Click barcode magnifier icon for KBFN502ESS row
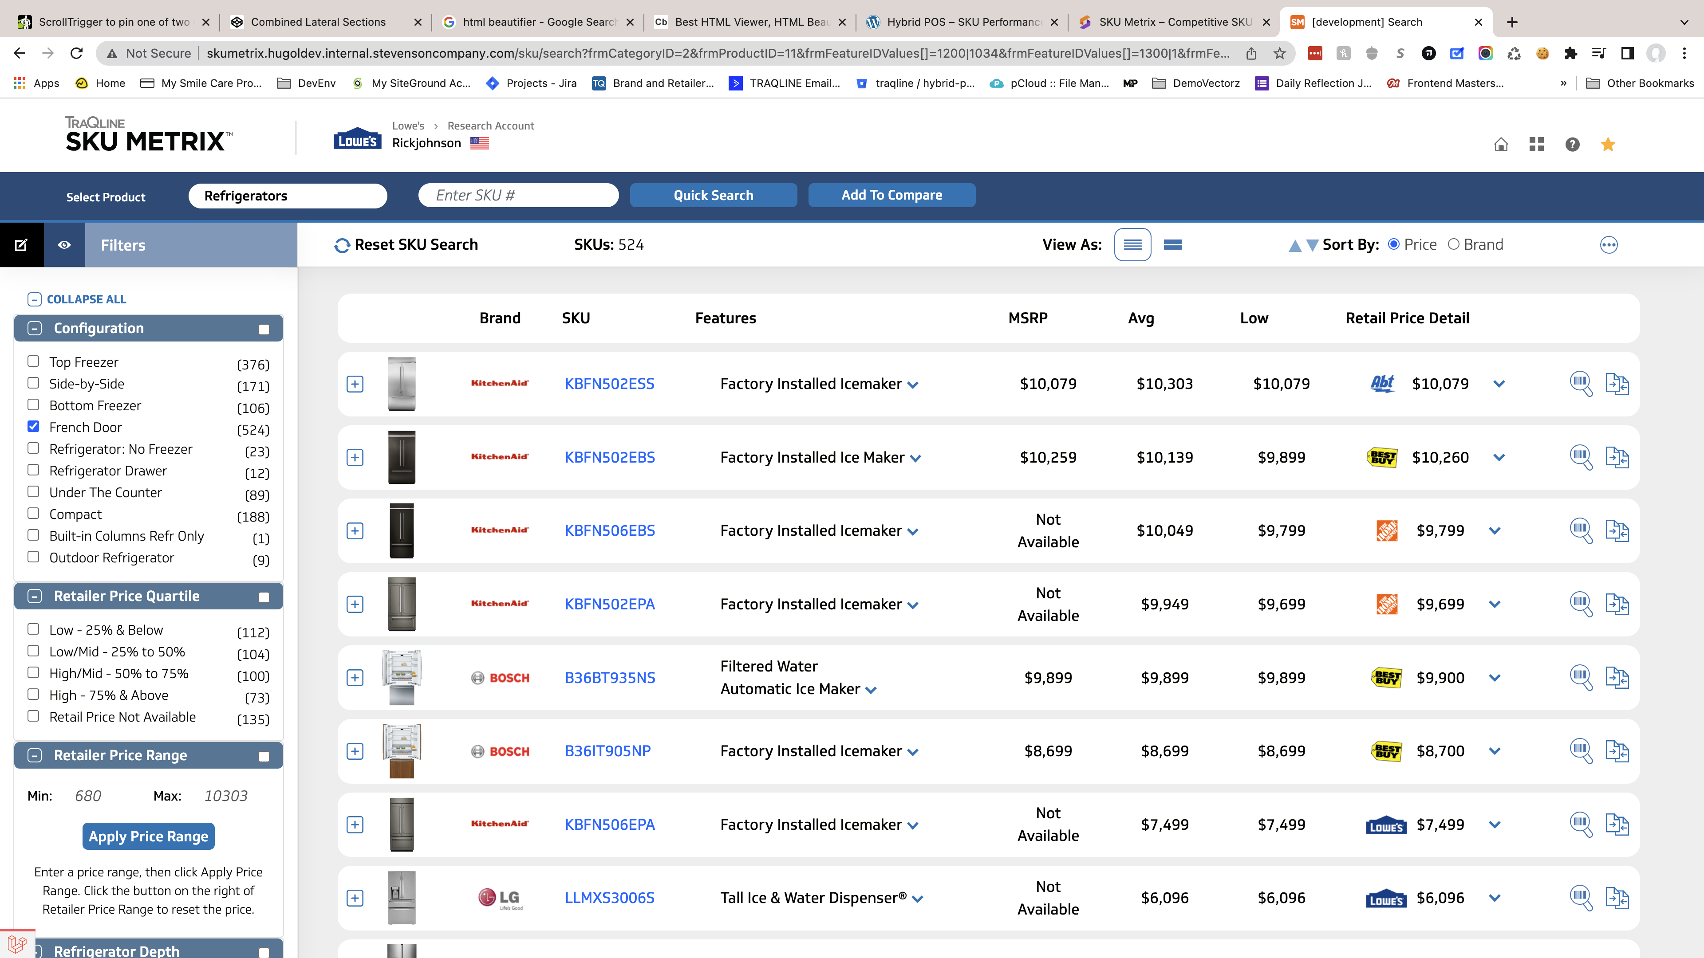The height and width of the screenshot is (958, 1704). pos(1580,384)
